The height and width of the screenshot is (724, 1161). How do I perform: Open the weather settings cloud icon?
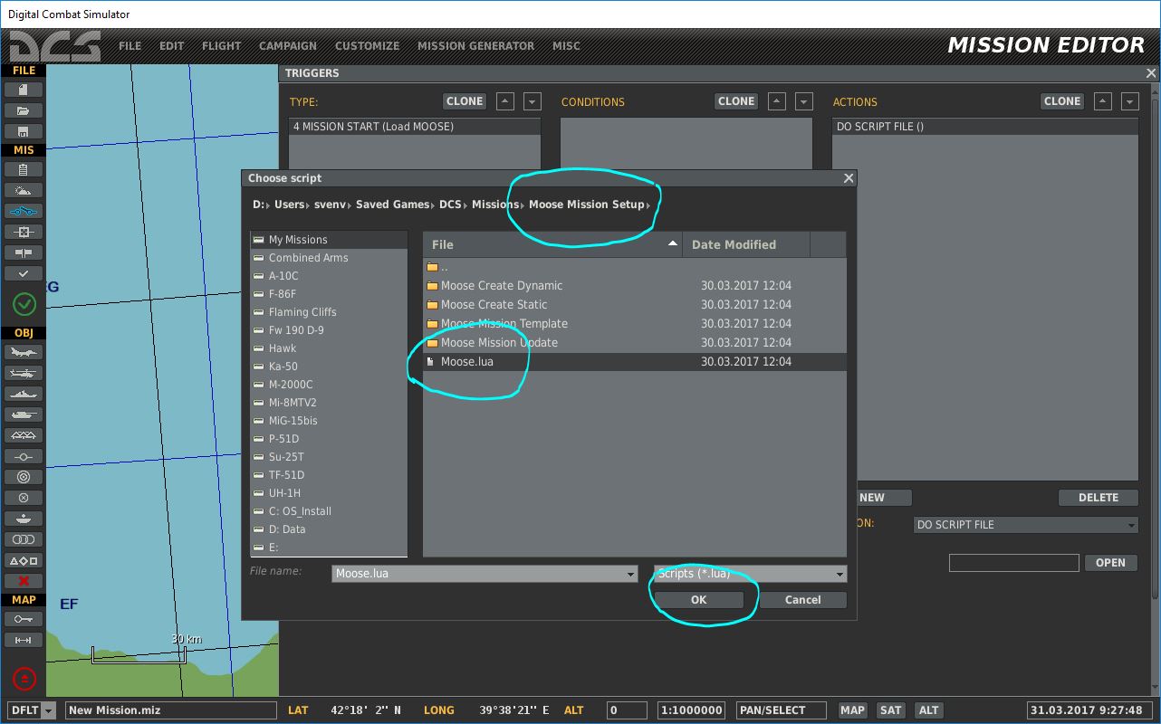tap(24, 190)
